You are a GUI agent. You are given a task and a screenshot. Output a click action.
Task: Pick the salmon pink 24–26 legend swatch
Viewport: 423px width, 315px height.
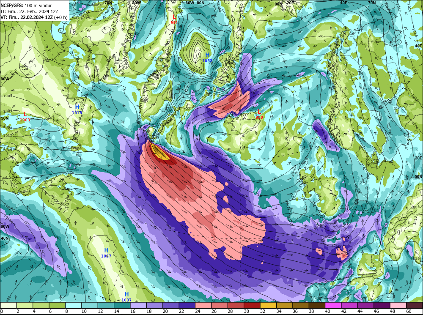click(x=203, y=305)
